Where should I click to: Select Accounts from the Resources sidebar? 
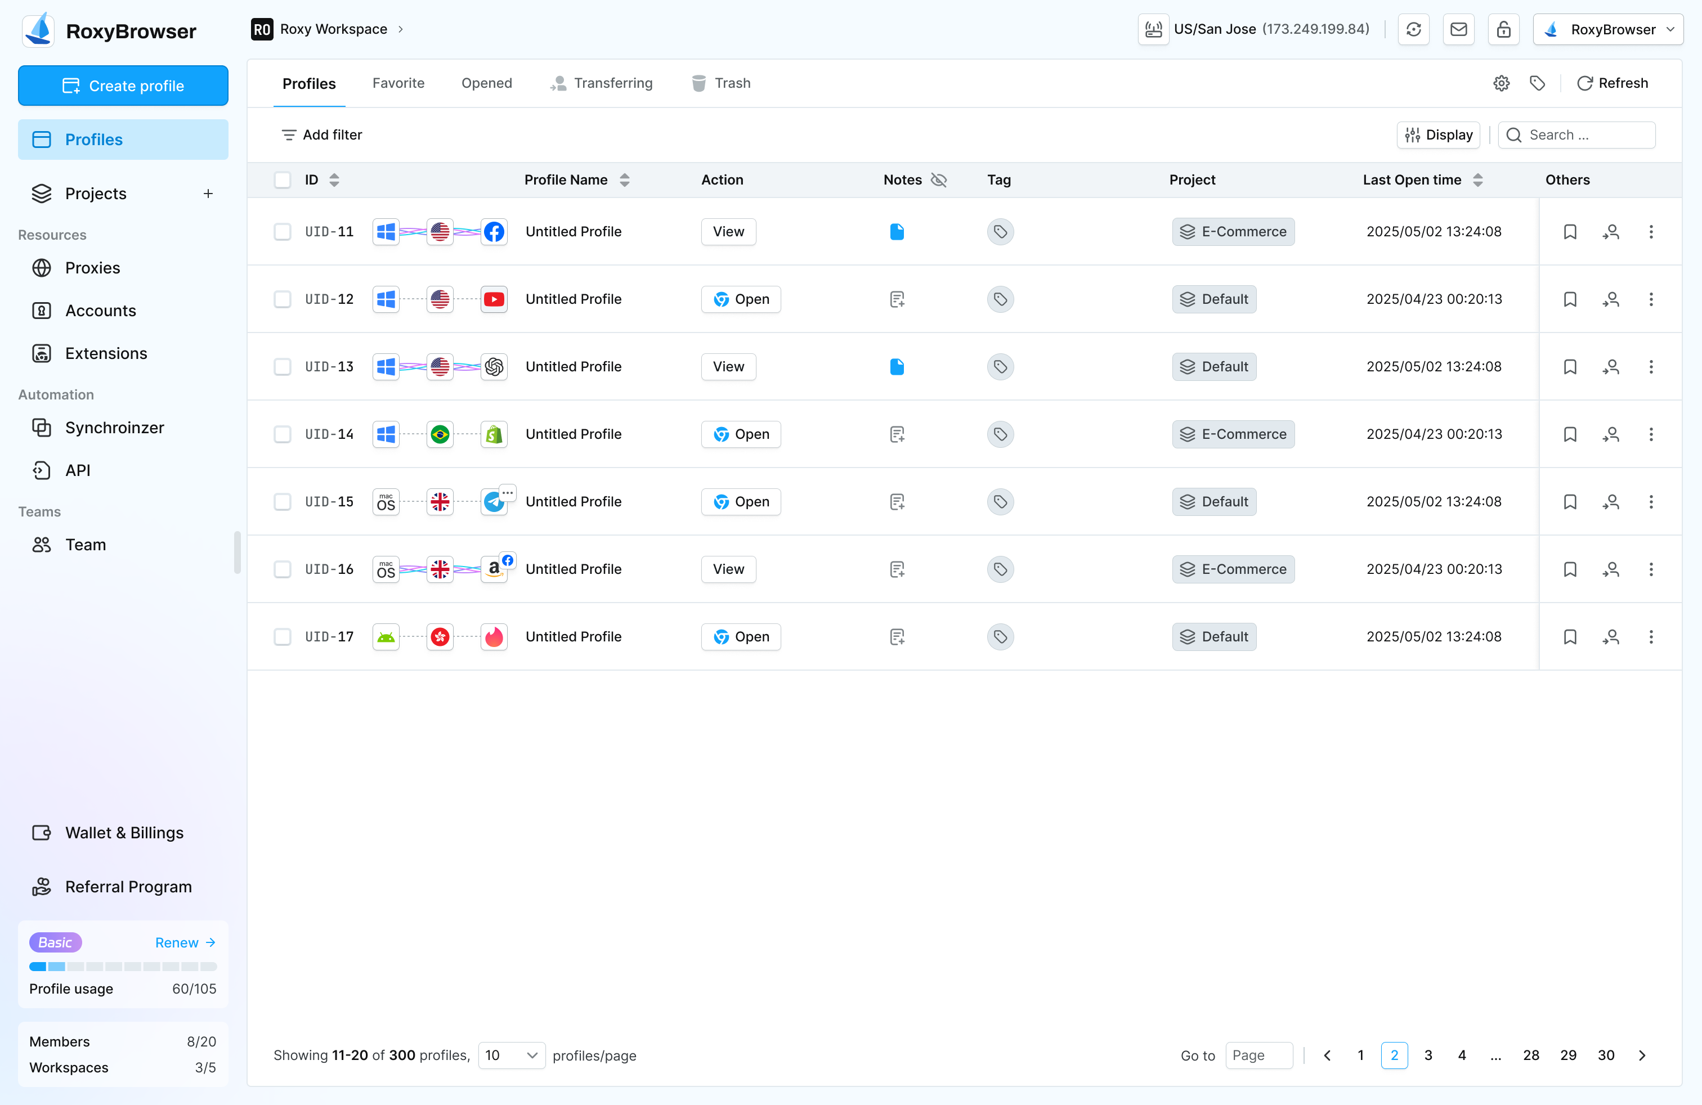(x=100, y=310)
